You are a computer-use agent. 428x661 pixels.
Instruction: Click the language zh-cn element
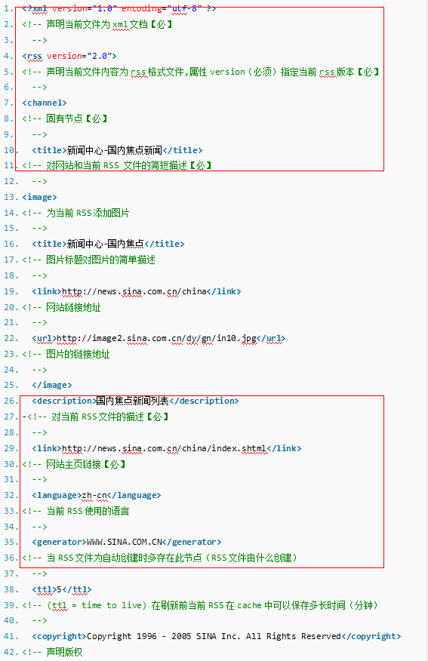97,495
